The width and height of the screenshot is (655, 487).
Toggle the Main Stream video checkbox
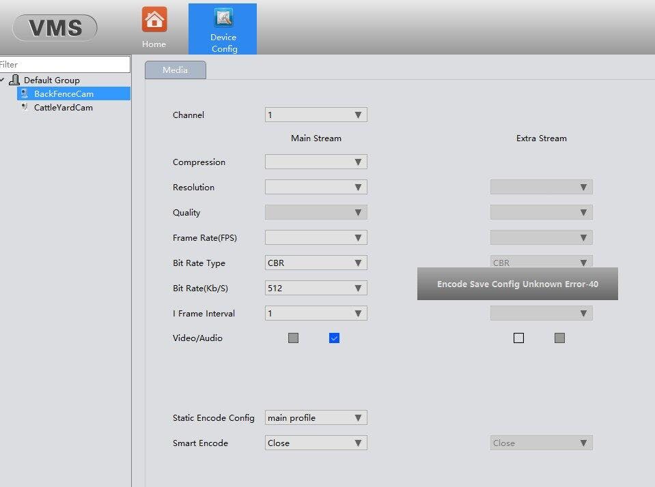coord(293,338)
